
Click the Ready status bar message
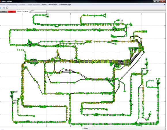[86, 128]
